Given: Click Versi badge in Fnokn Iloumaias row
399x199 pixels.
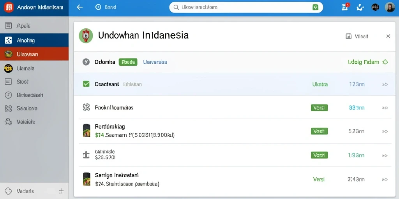Looking at the screenshot, I should tap(320, 108).
